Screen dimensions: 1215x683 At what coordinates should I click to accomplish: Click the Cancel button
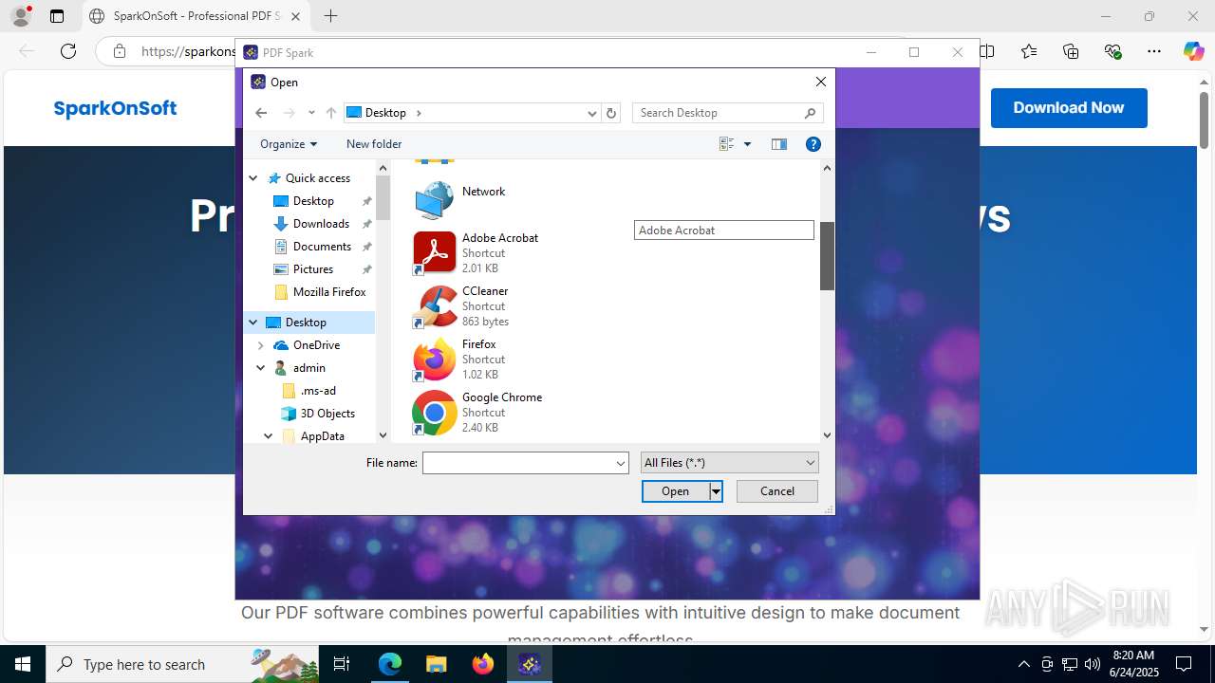[777, 491]
